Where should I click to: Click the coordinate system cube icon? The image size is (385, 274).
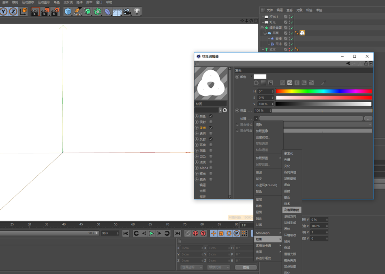[x=23, y=11]
